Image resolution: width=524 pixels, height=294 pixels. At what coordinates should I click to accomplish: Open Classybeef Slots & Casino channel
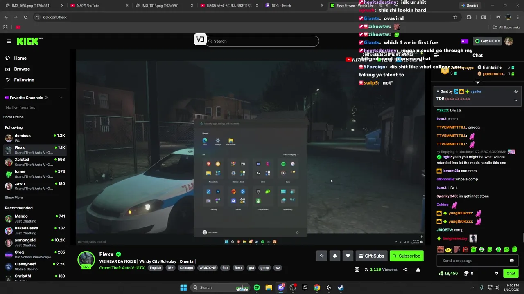click(35, 266)
